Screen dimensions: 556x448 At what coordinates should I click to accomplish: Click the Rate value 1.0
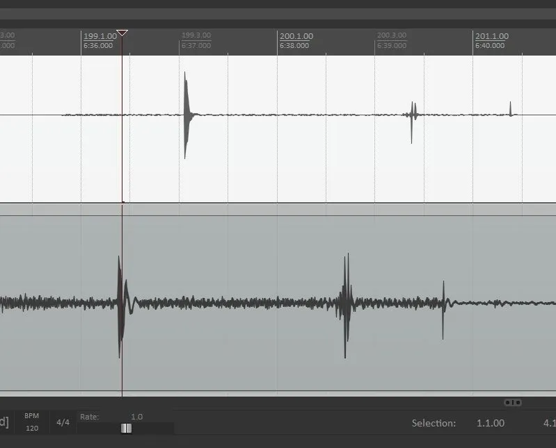136,417
